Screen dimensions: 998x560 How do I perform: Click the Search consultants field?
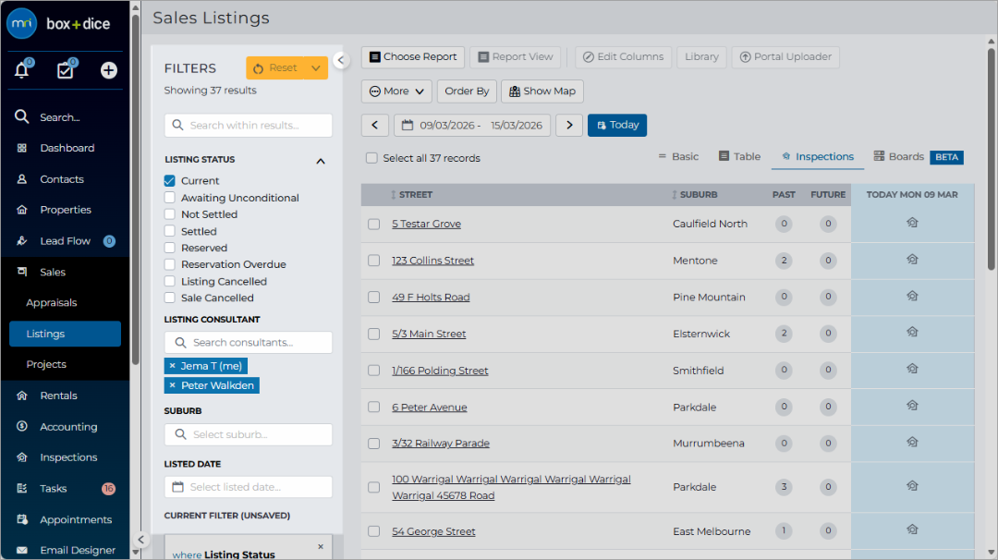(x=249, y=342)
